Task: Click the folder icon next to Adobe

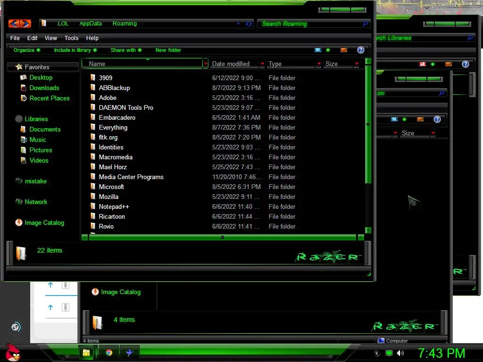Action: [x=93, y=97]
